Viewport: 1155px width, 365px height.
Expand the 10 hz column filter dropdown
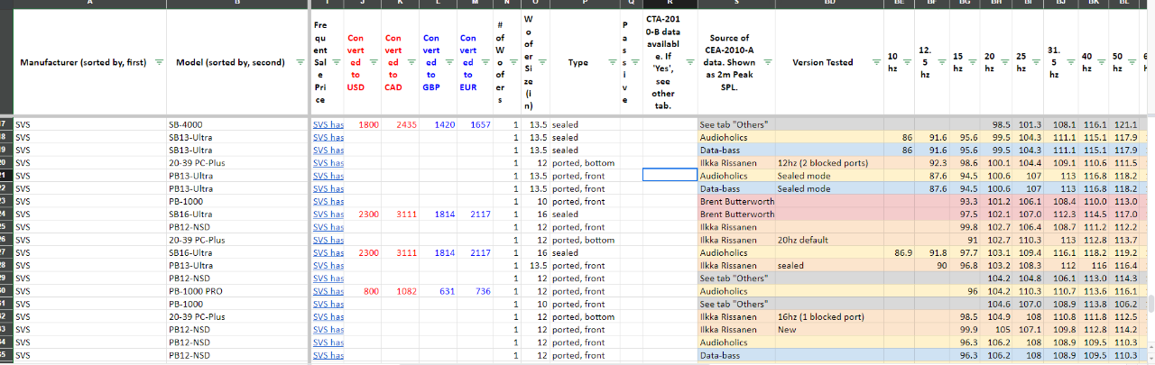coord(907,62)
